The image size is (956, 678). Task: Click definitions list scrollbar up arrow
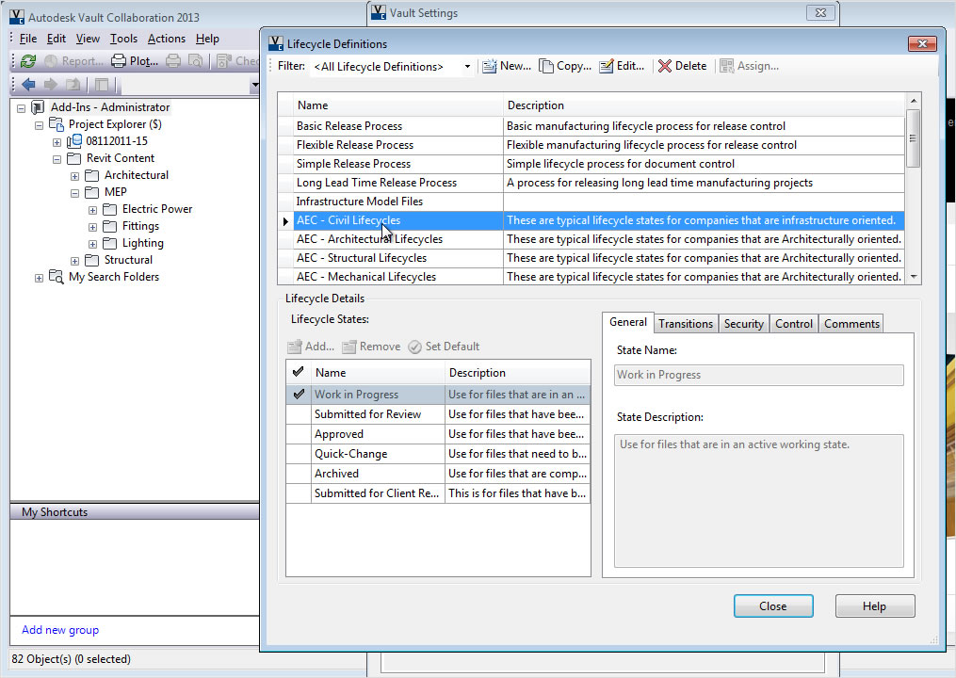pyautogui.click(x=914, y=101)
